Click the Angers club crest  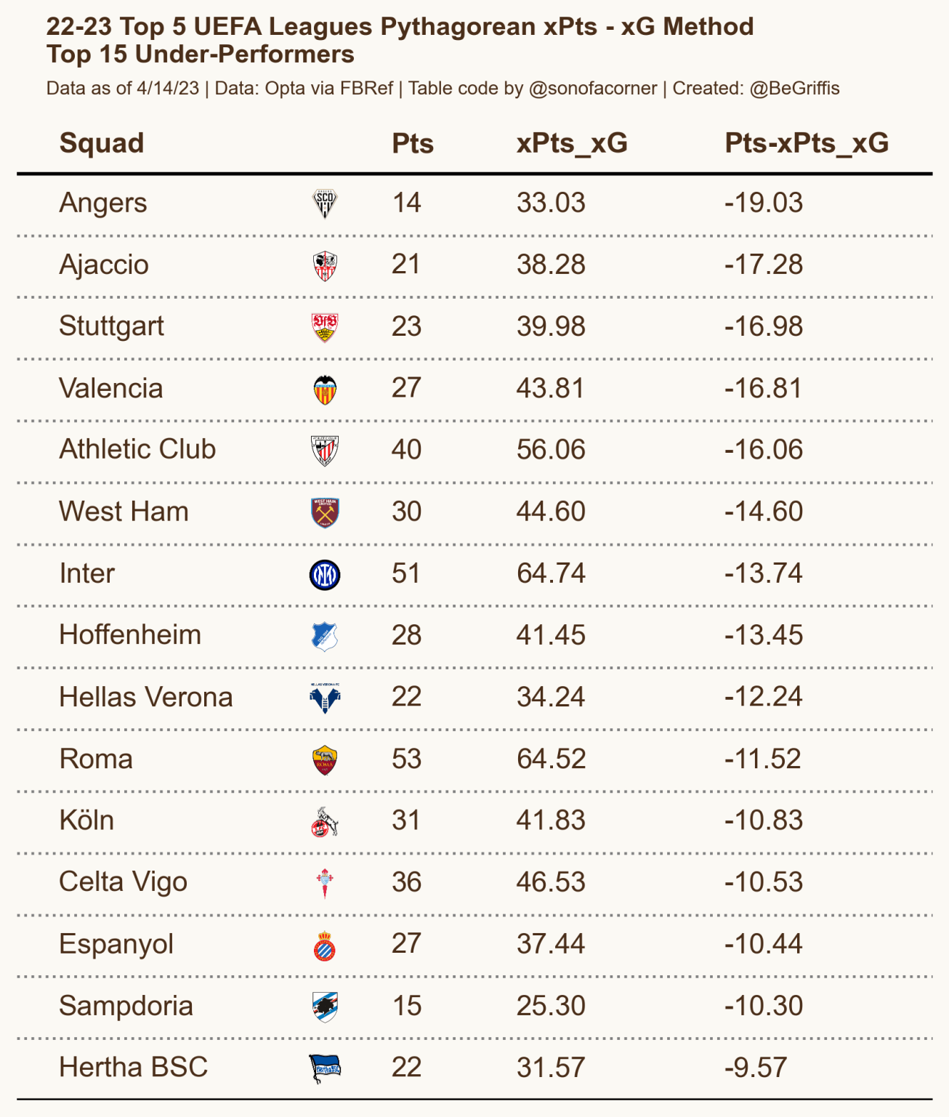pyautogui.click(x=325, y=203)
